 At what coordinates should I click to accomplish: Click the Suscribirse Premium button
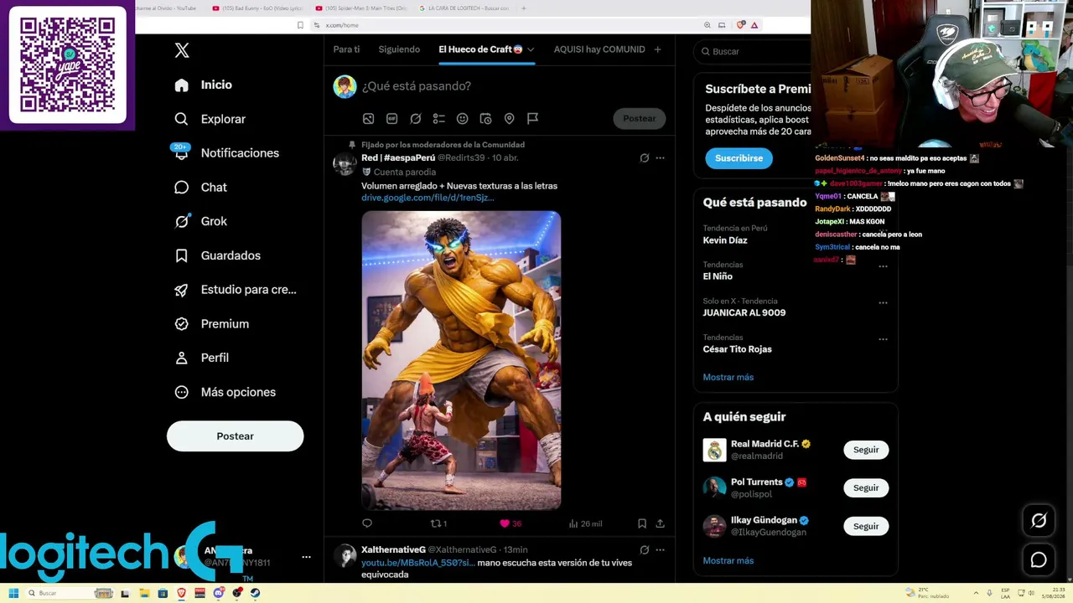[739, 158]
